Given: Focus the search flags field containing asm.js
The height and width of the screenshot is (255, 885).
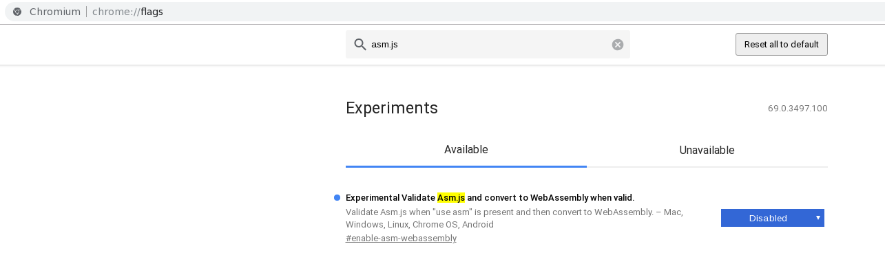Looking at the screenshot, I should 488,45.
